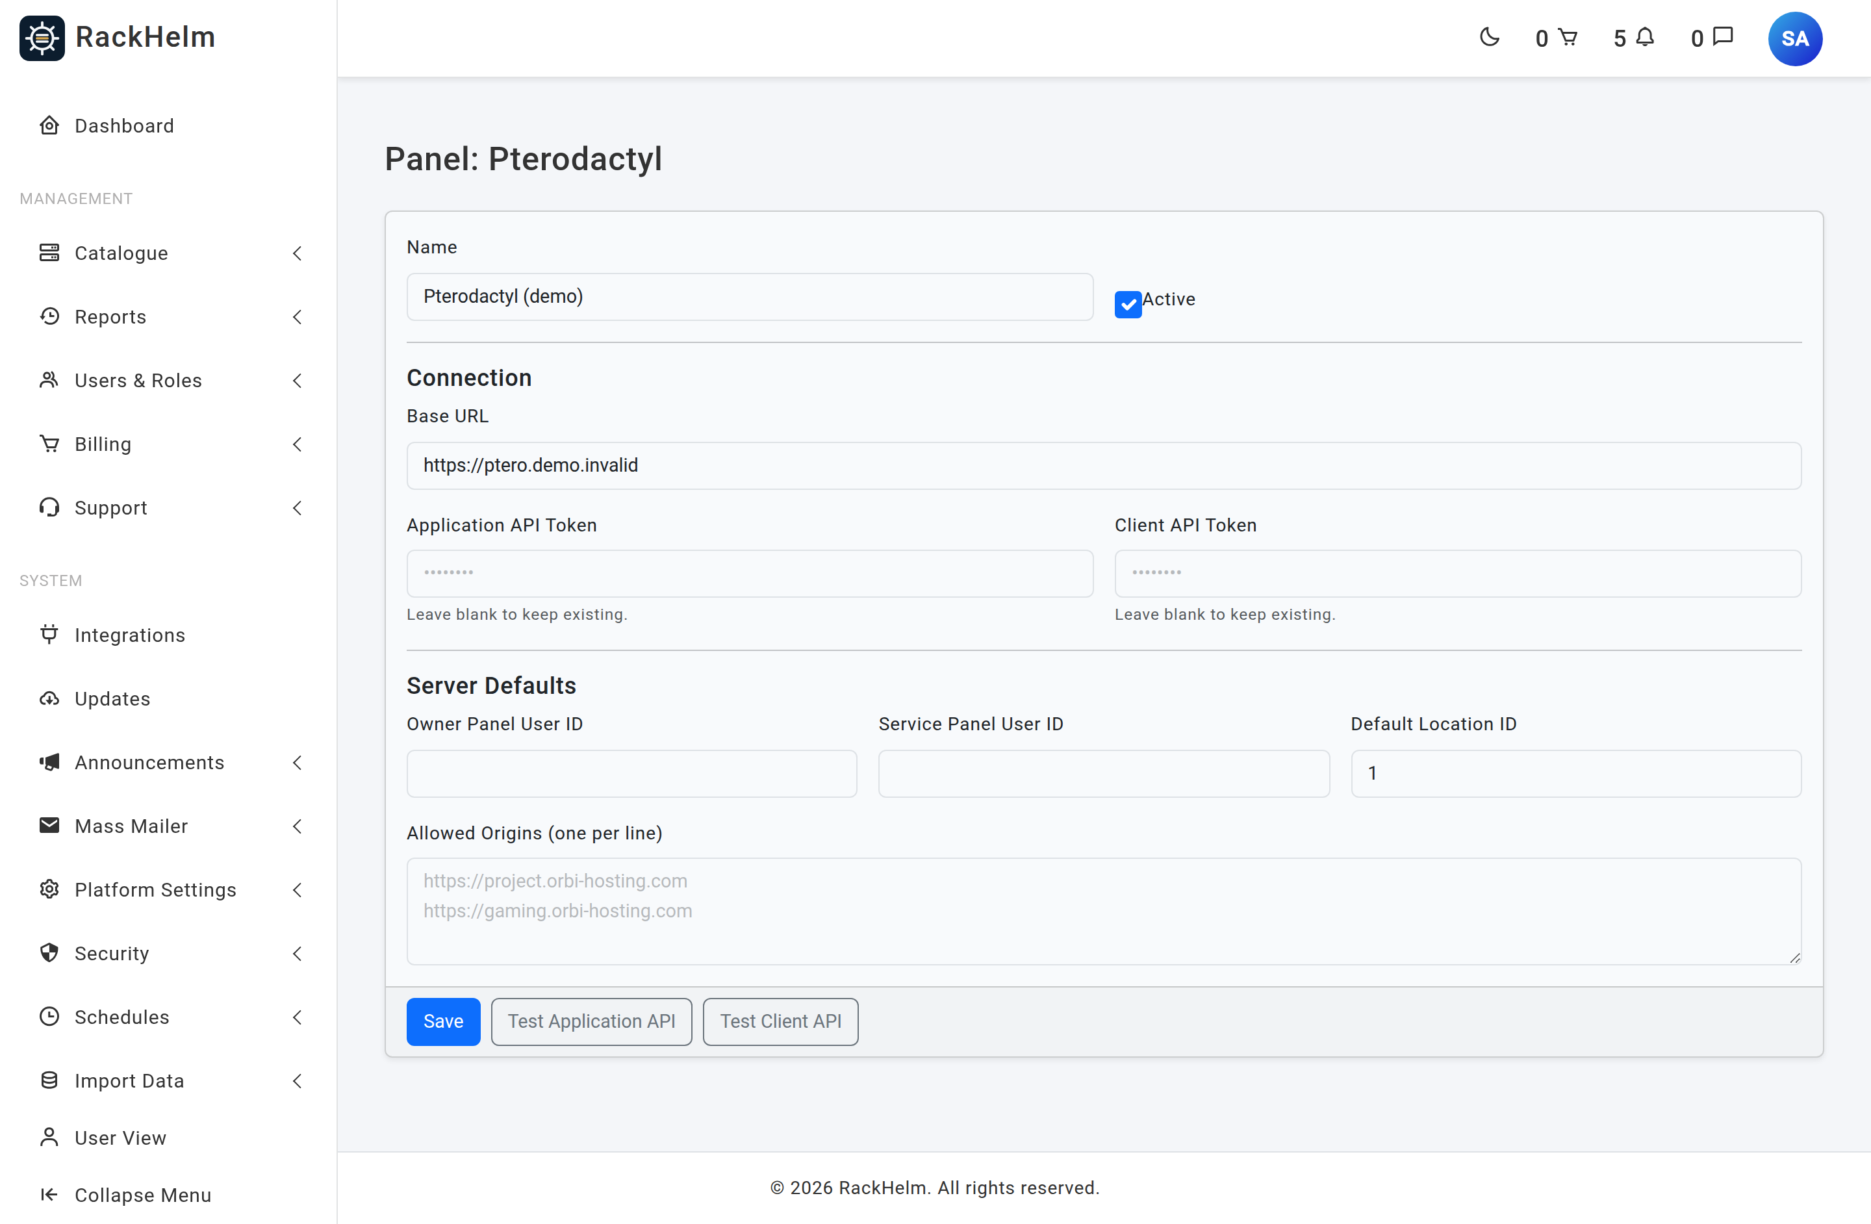Click the Schedules clock icon
Image resolution: width=1871 pixels, height=1224 pixels.
[49, 1017]
